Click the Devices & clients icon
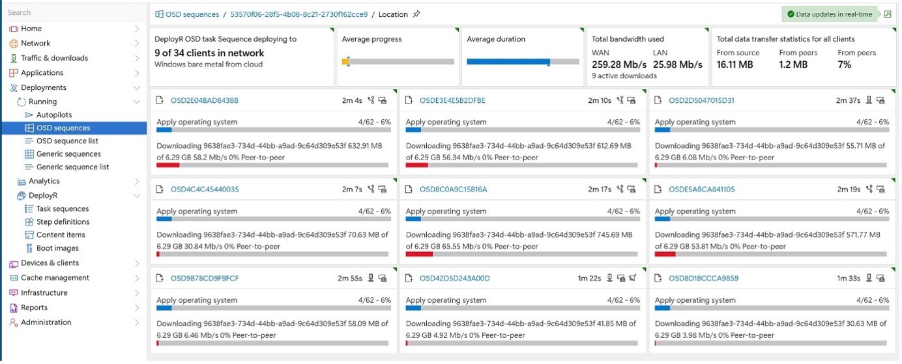 click(x=14, y=263)
